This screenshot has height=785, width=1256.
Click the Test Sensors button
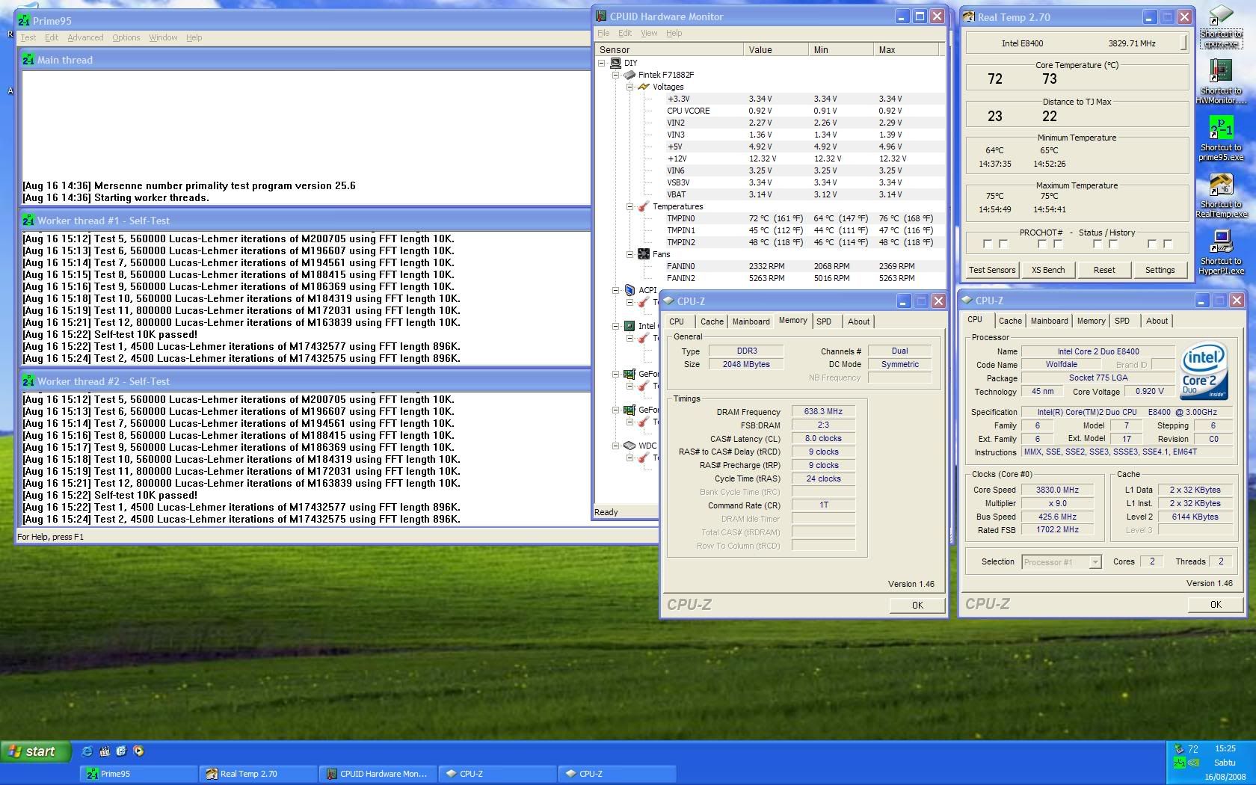pos(991,270)
